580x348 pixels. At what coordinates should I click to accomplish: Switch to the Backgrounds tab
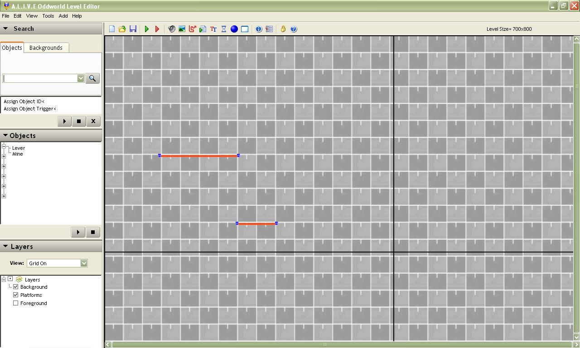pyautogui.click(x=46, y=48)
